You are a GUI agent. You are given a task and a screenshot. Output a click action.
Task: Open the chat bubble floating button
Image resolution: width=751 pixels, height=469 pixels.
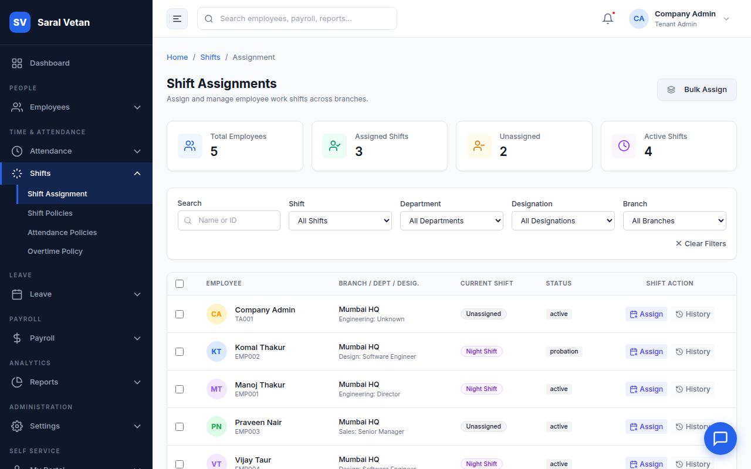coord(720,439)
